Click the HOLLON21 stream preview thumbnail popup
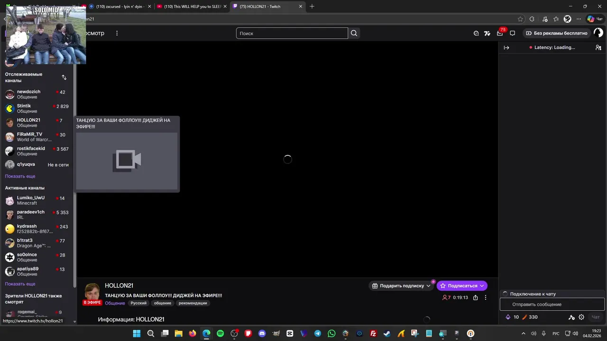This screenshot has height=341, width=607. pyautogui.click(x=127, y=161)
